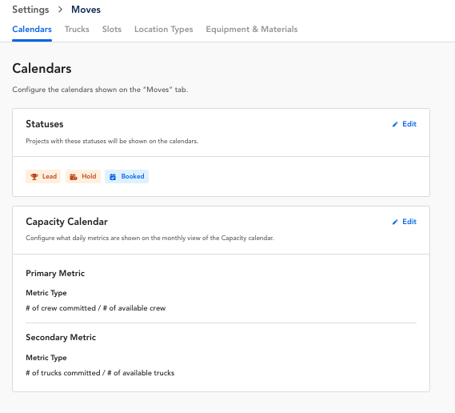The image size is (455, 413).
Task: Select the Calendars tab
Action: pos(32,30)
